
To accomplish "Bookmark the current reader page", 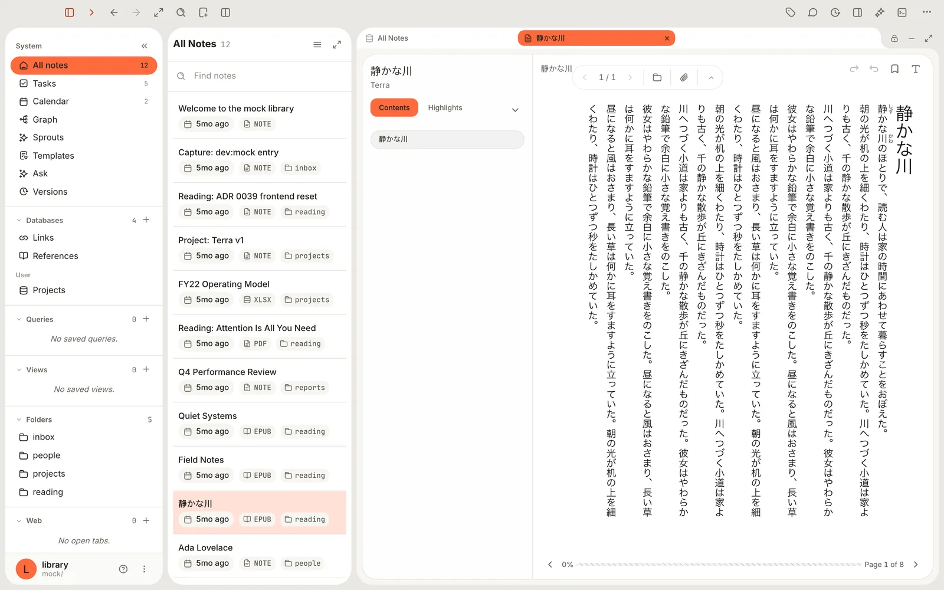I will (895, 69).
